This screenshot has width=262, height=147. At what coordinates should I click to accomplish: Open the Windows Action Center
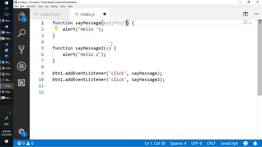(x=7, y=141)
